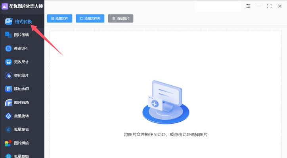Click the 更改尺寸 sidebar icon

(8, 62)
